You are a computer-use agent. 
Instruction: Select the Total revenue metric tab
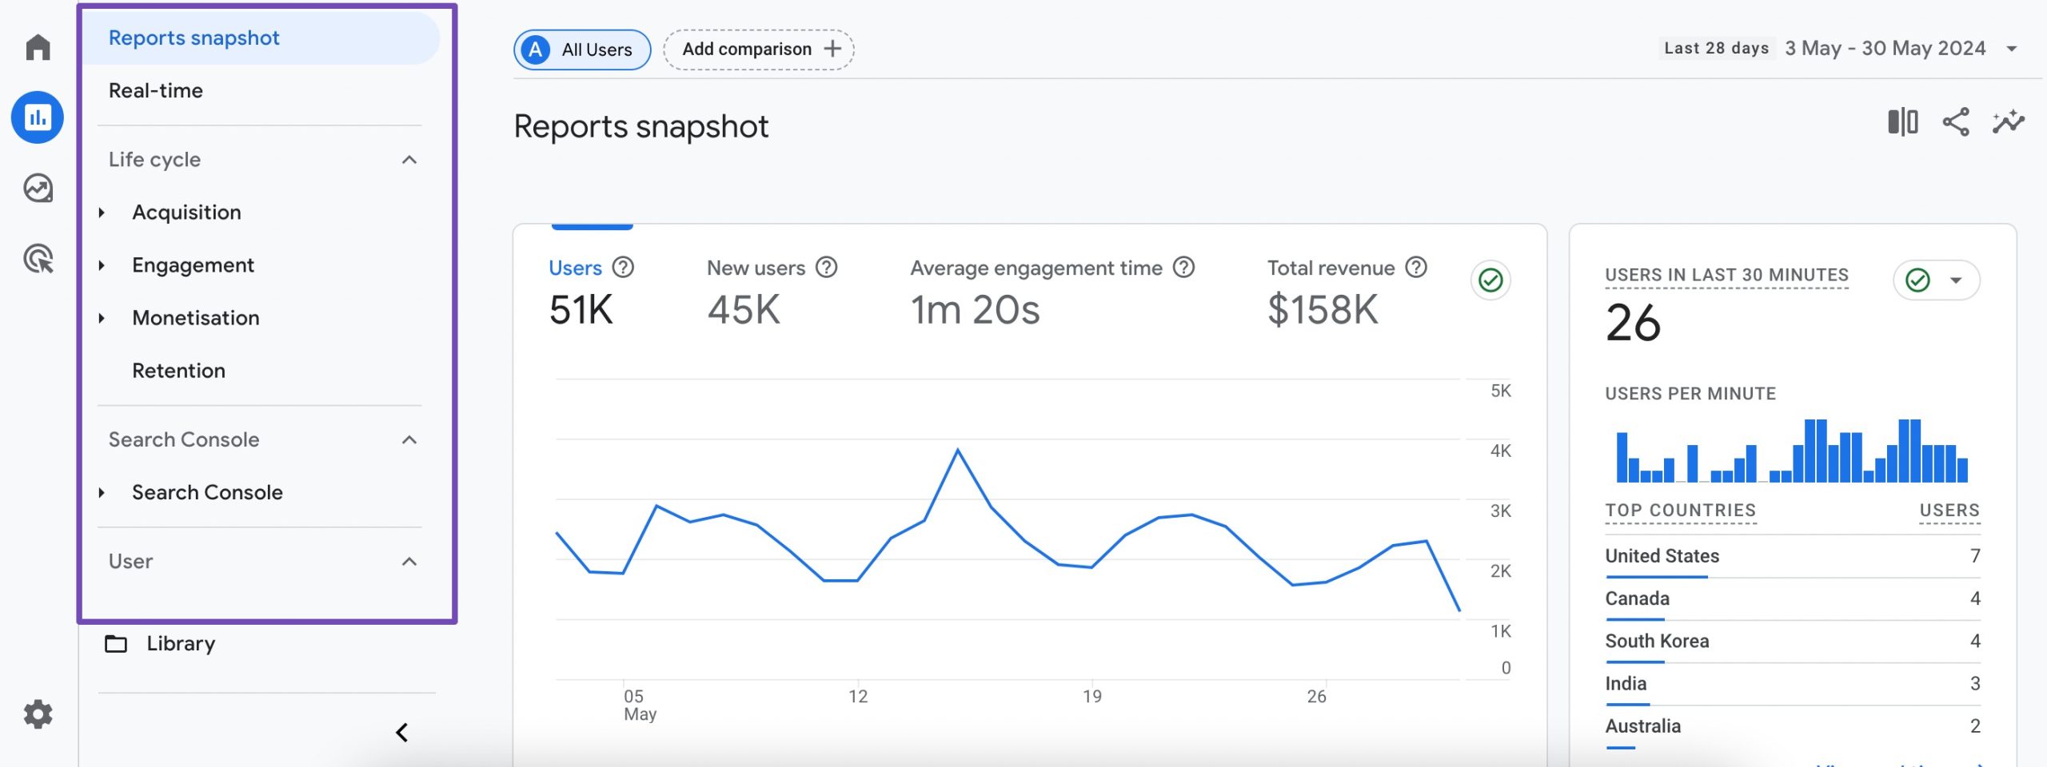(1347, 292)
